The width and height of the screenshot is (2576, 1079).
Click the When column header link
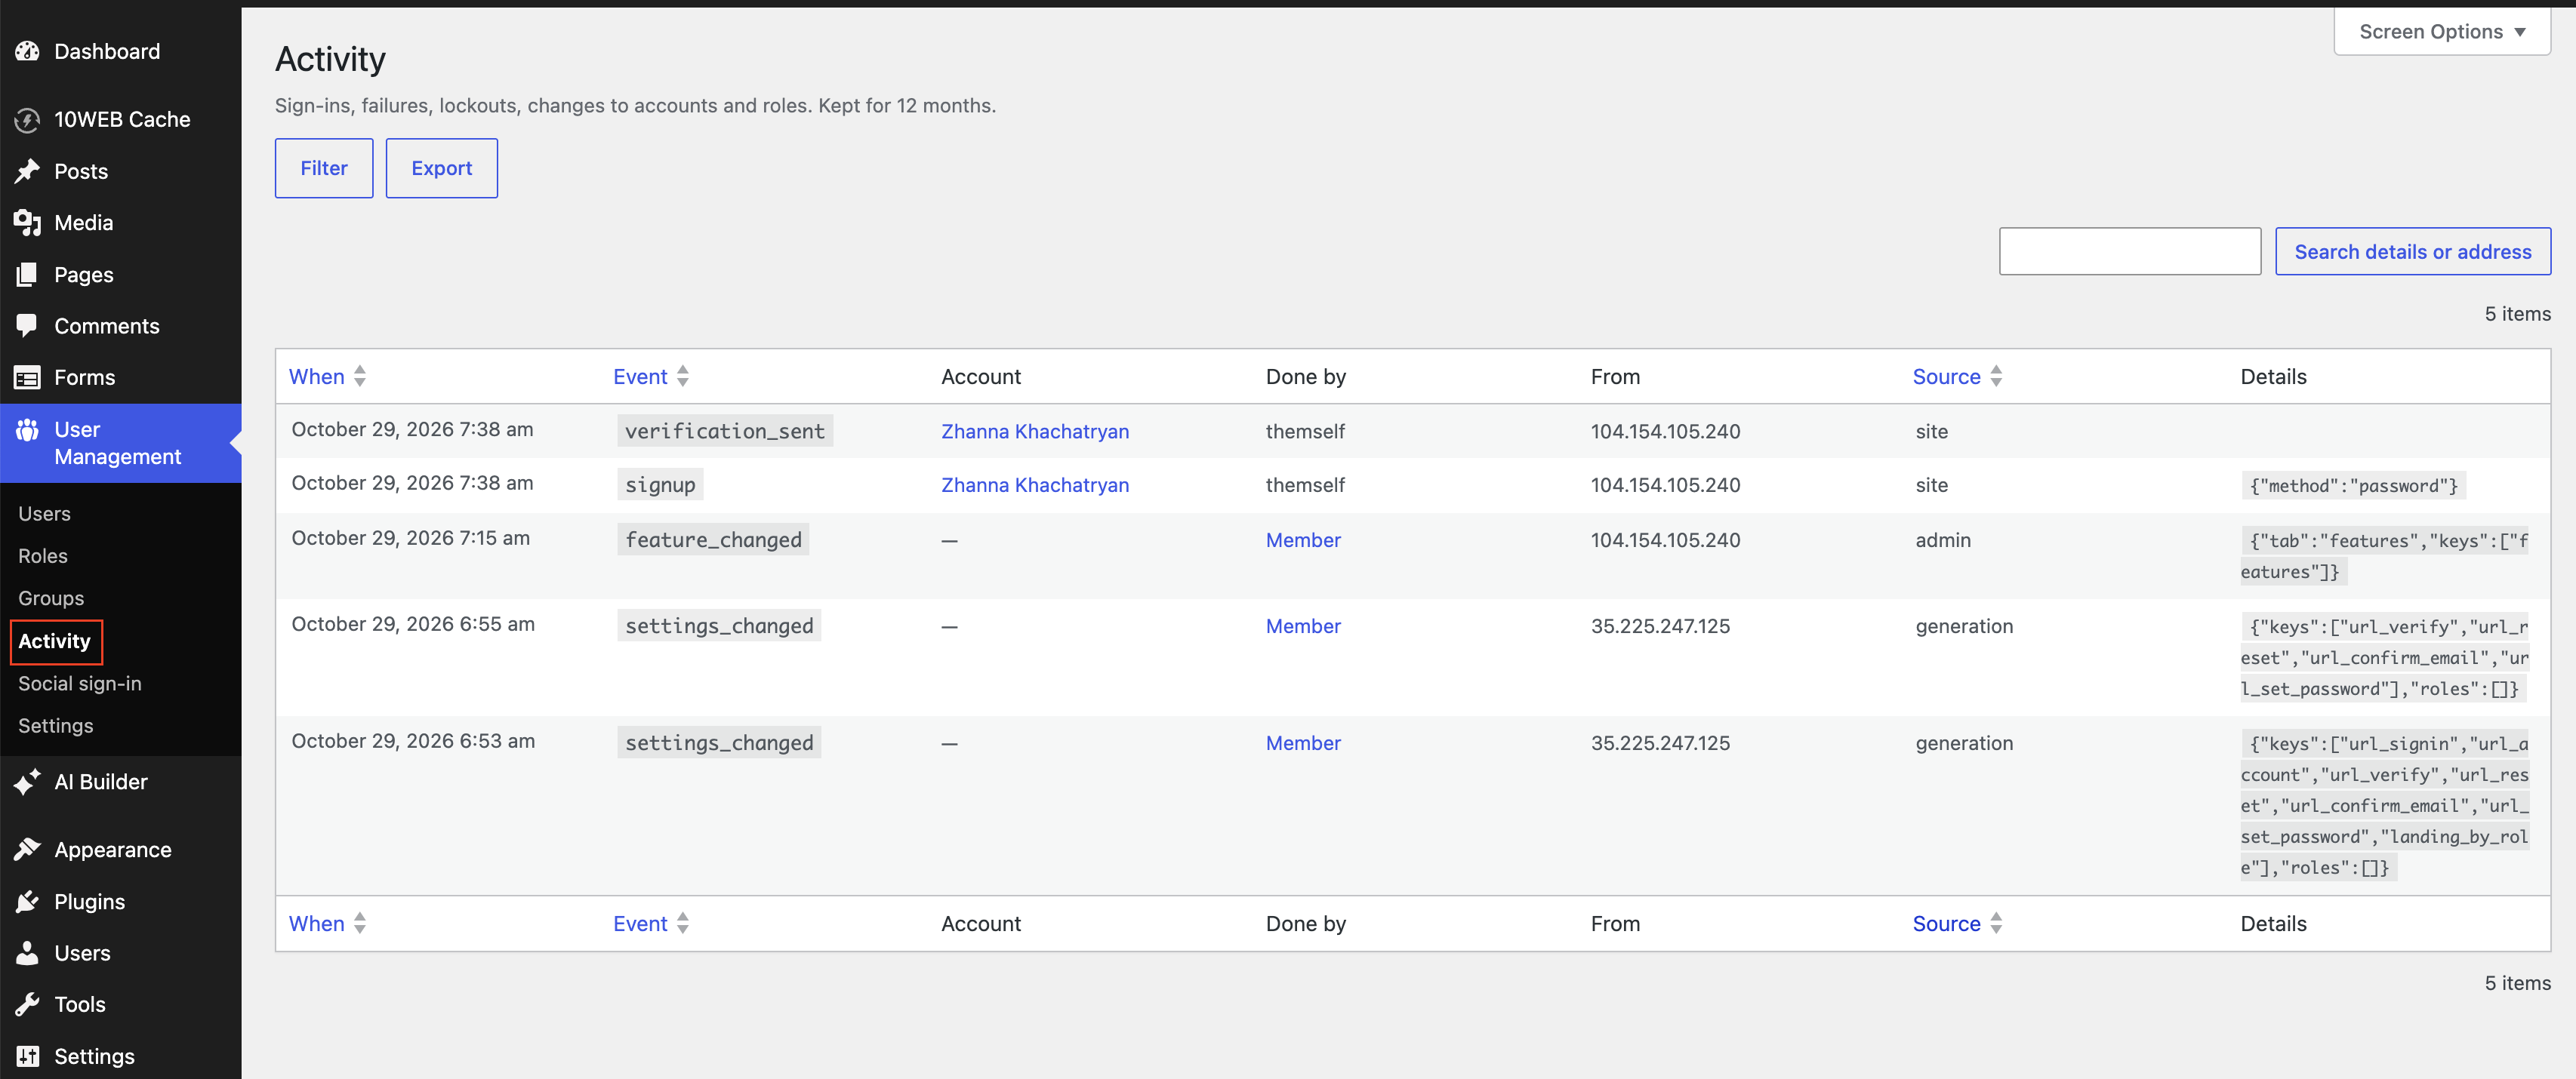coord(317,377)
